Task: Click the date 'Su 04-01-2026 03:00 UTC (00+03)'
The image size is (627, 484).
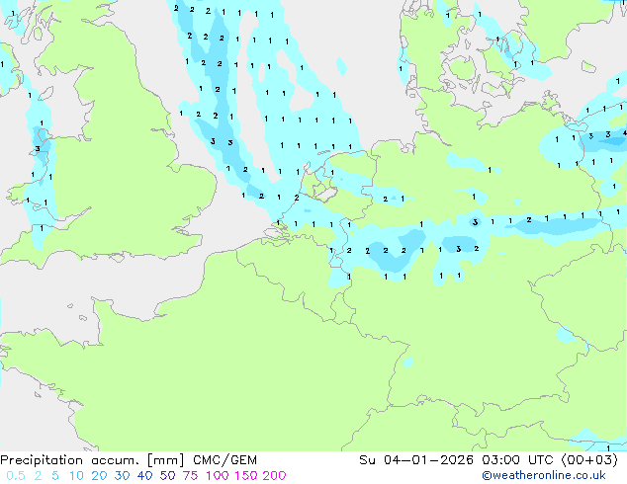Action: click(x=489, y=460)
